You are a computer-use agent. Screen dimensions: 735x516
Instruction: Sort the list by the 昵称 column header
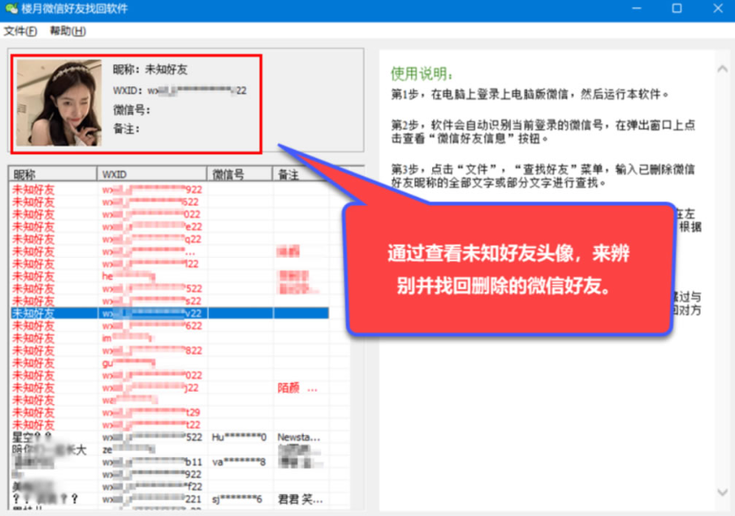pyautogui.click(x=53, y=174)
